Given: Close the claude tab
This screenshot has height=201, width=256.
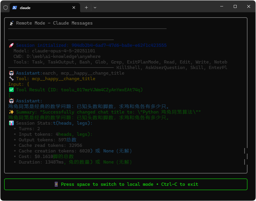Looking at the screenshot, I should pos(74,8).
